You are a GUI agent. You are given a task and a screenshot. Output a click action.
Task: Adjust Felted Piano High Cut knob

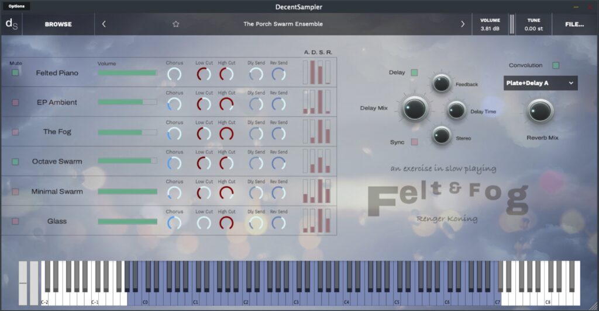(x=226, y=74)
